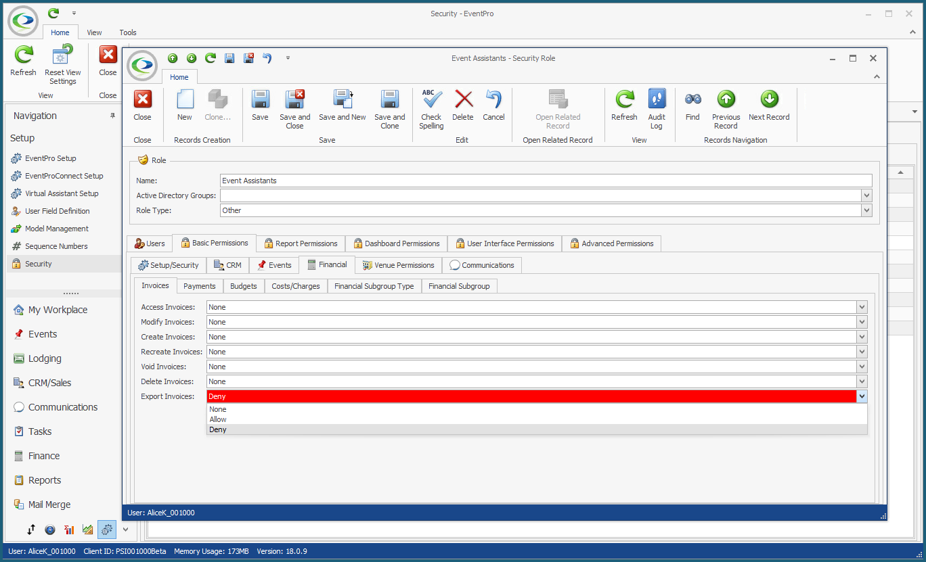Click Cancel undo arrow icon
Image resolution: width=926 pixels, height=562 pixels.
[493, 99]
